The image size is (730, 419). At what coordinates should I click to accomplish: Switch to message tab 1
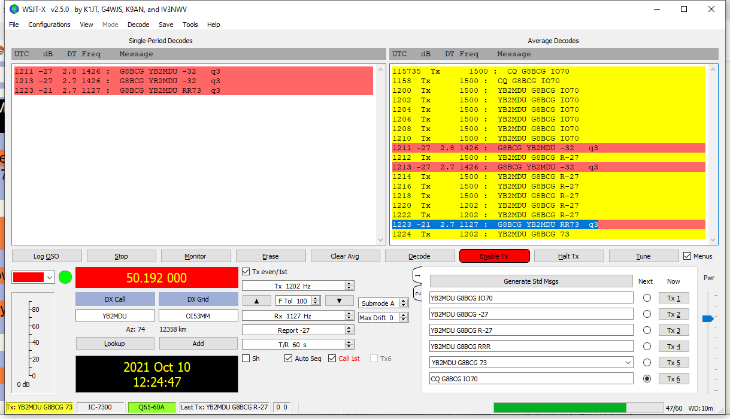(x=417, y=276)
